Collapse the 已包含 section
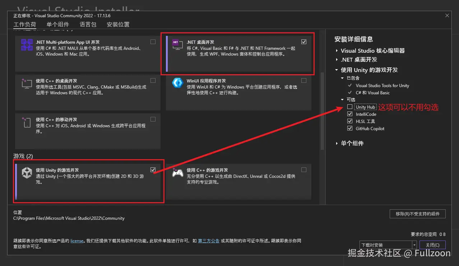The width and height of the screenshot is (459, 266). tap(342, 78)
